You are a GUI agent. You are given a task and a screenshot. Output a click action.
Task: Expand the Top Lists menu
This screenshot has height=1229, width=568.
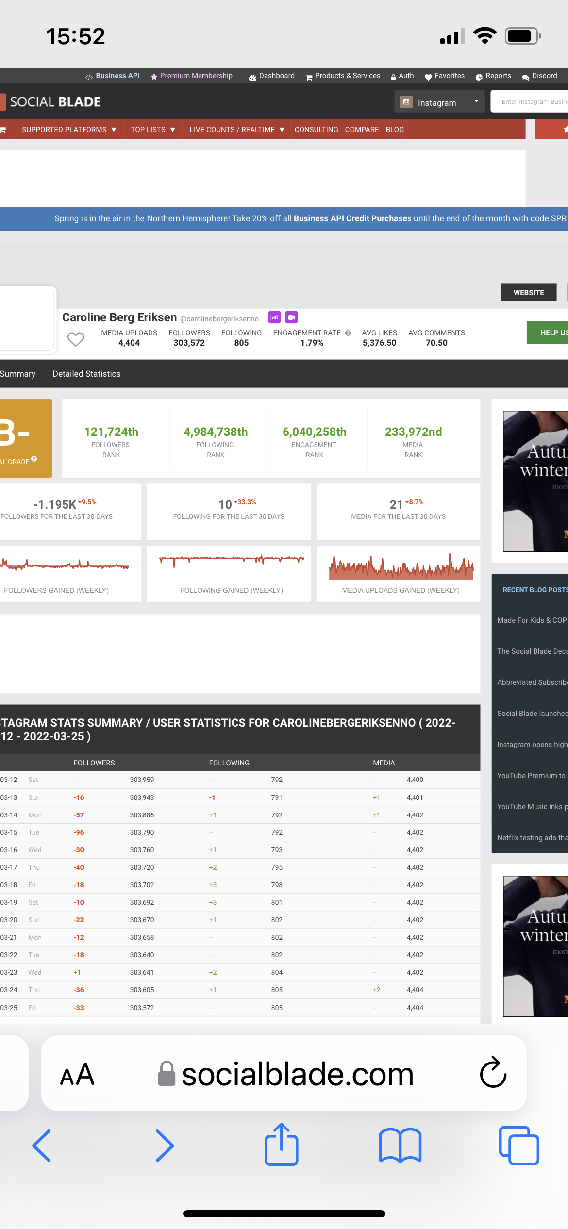pos(153,130)
